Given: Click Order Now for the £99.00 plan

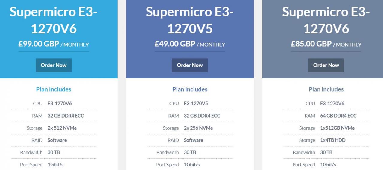Looking at the screenshot, I should click(54, 65).
